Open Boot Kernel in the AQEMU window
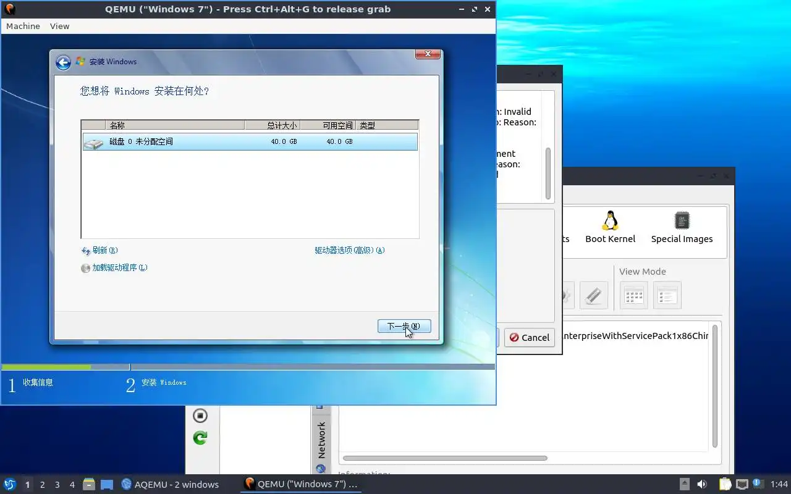791x494 pixels. tap(611, 227)
